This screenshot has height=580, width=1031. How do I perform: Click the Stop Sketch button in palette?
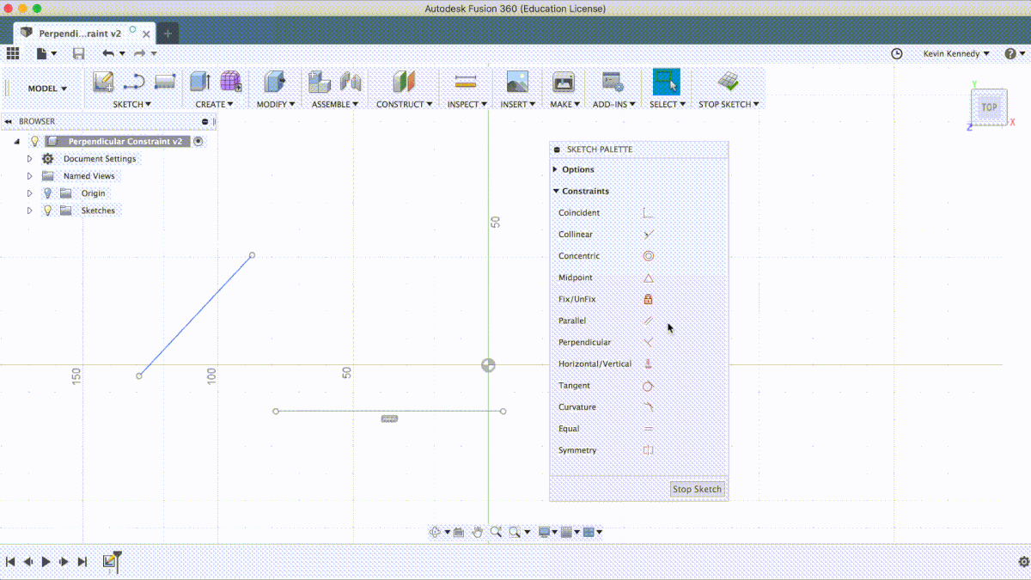[x=697, y=489]
